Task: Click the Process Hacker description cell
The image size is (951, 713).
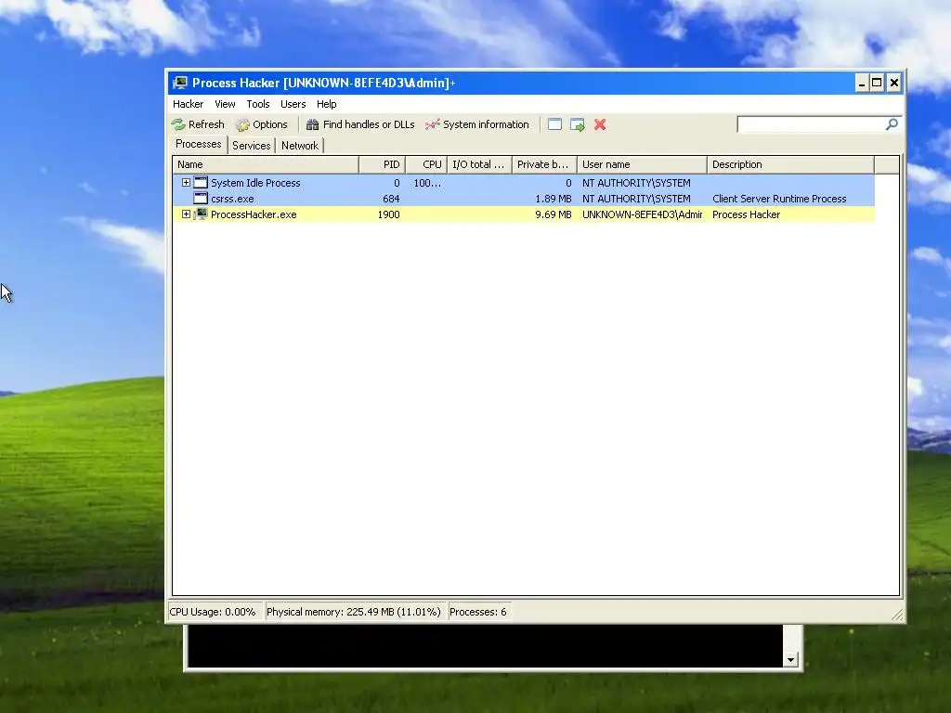Action: click(746, 214)
